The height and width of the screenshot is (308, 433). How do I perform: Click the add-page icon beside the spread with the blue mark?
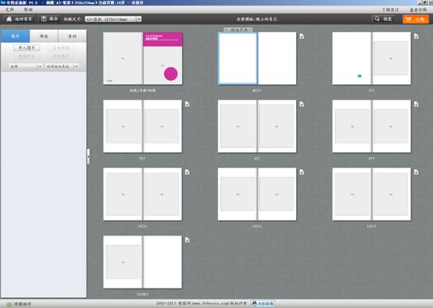416,36
